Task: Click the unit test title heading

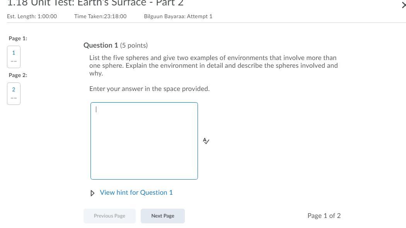Action: point(95,3)
